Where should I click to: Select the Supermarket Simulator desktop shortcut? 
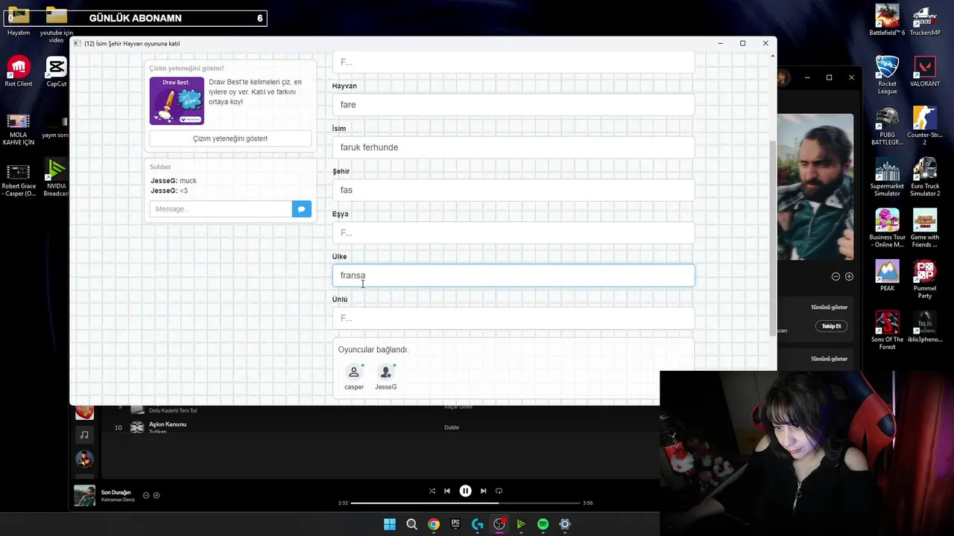(887, 177)
